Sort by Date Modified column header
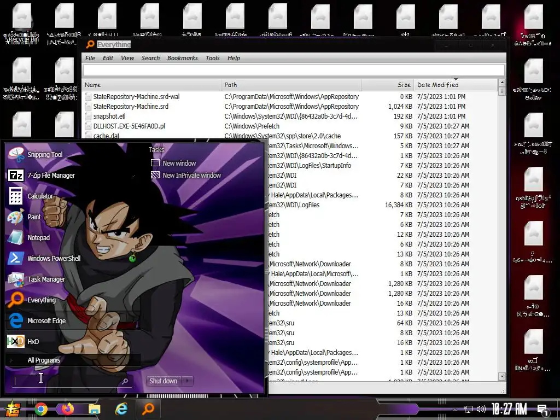 456,85
